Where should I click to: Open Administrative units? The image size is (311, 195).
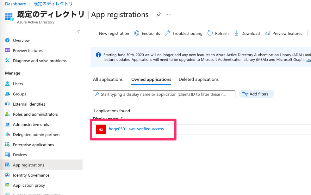coord(31,124)
